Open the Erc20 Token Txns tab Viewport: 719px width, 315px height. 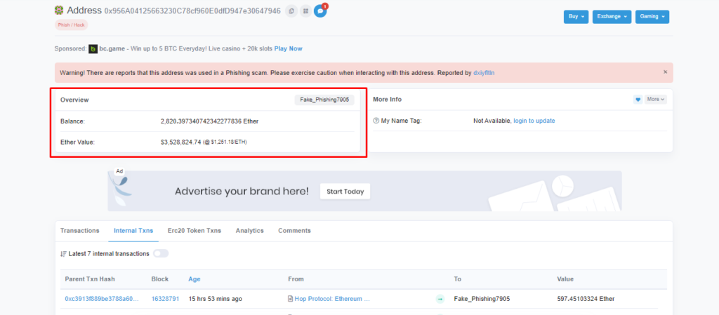tap(194, 230)
